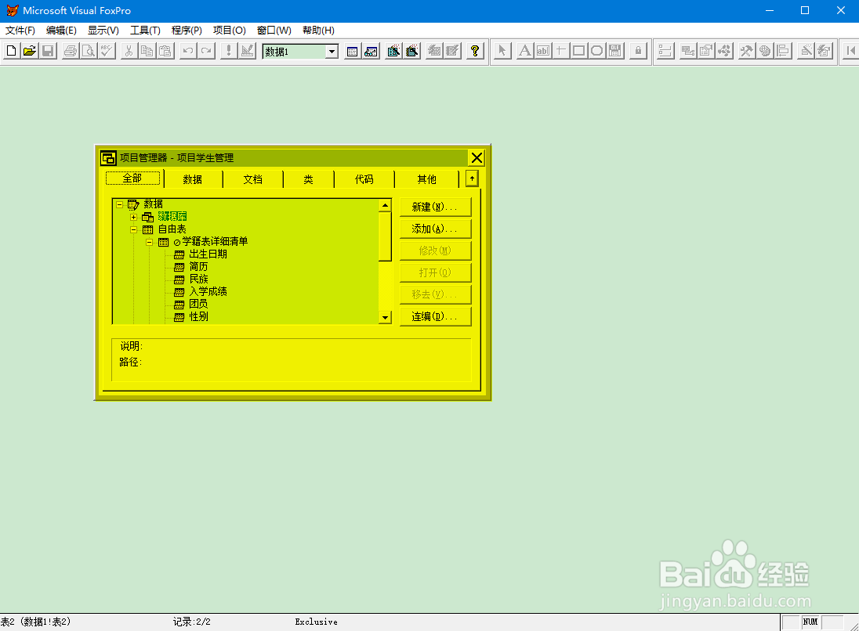
Task: Switch to the 数据 tab
Action: 193,179
